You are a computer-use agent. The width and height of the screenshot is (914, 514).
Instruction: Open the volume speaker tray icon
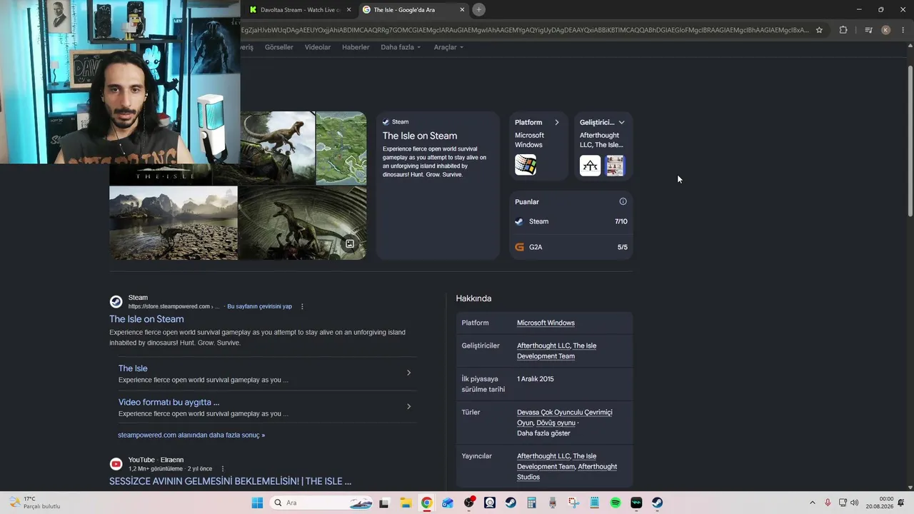tap(855, 503)
